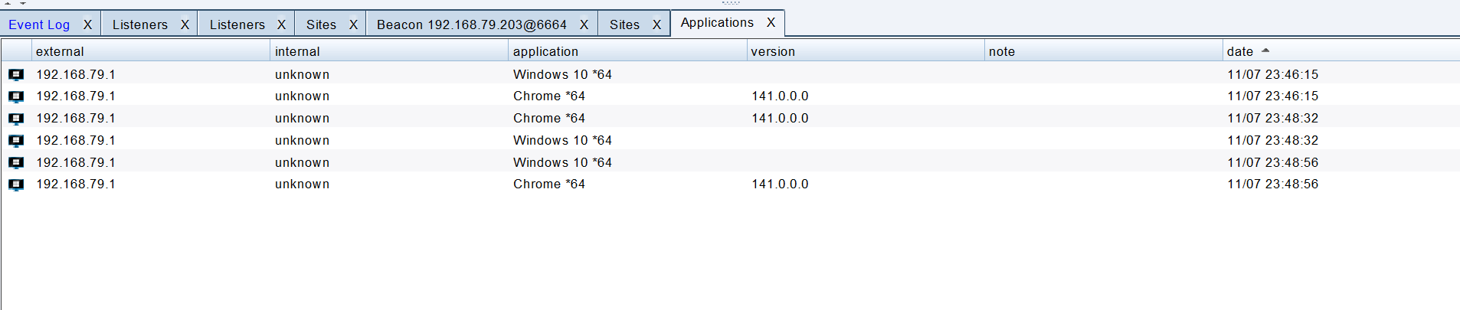Image resolution: width=1460 pixels, height=310 pixels.
Task: Click the computer icon for Chrome row dated 23:46:15
Action: [16, 96]
